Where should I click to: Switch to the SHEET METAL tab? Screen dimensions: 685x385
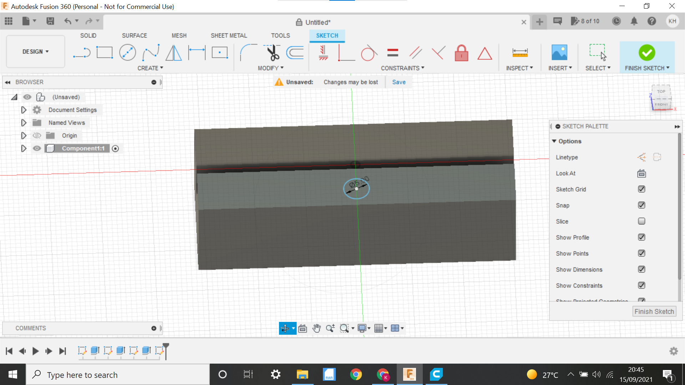[x=229, y=36]
